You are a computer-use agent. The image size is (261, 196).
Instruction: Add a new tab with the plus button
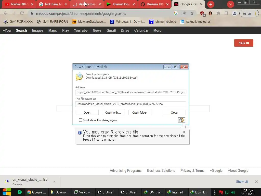point(211,4)
